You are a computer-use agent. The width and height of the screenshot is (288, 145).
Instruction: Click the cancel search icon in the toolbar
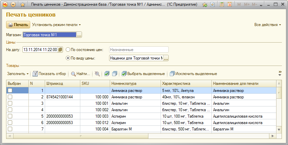[x=98, y=74]
